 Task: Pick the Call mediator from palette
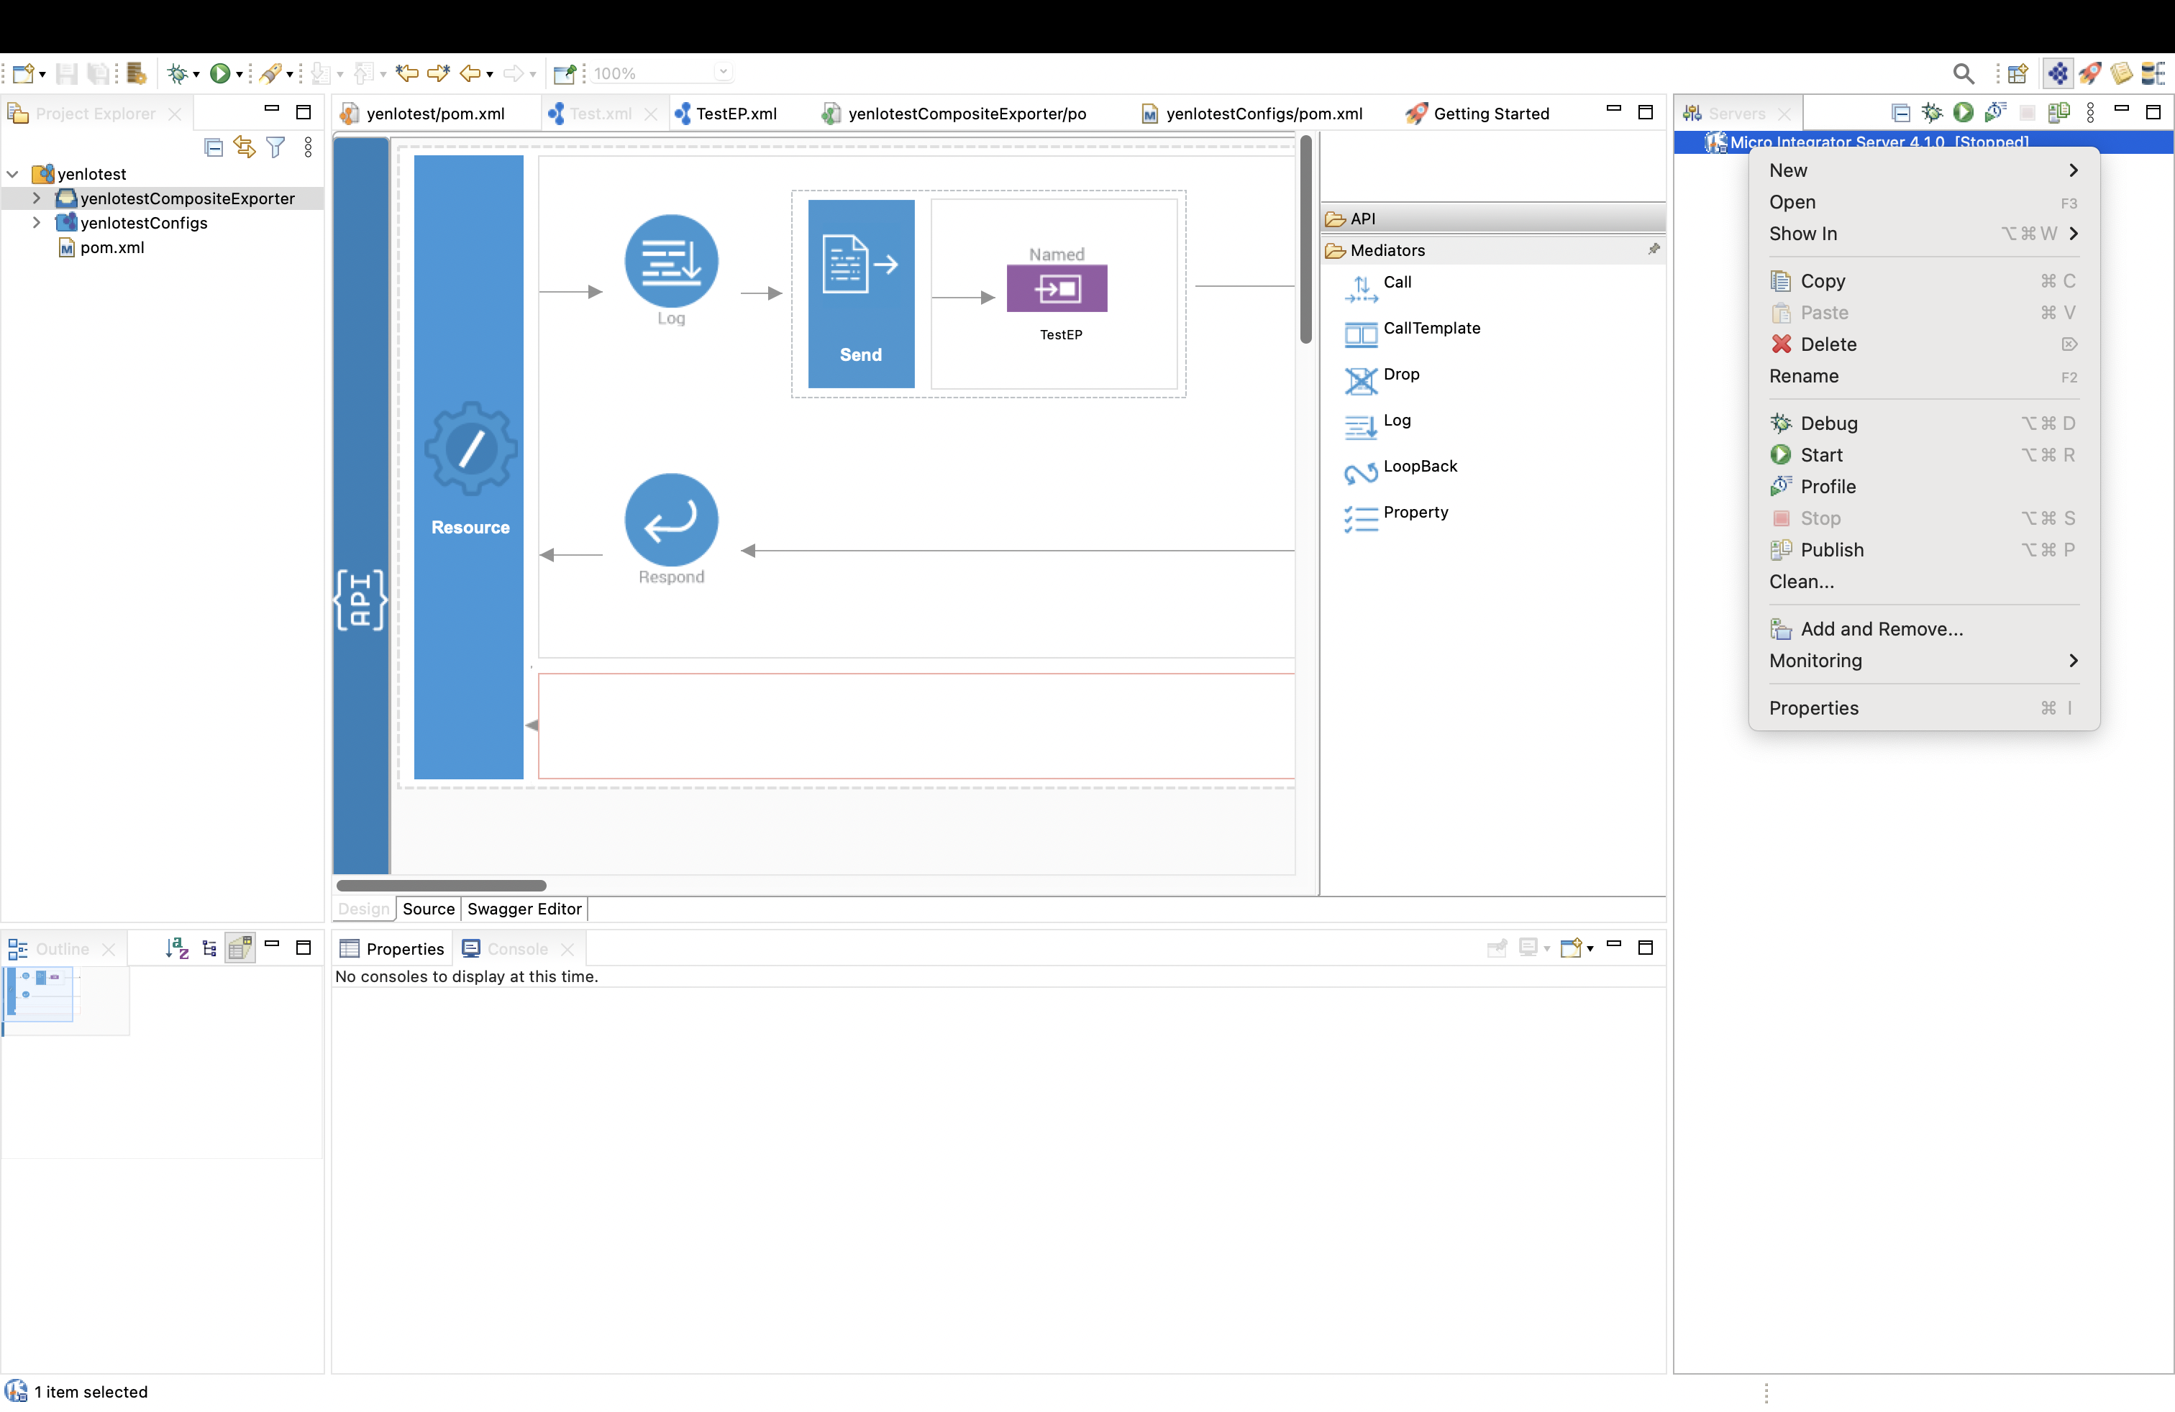(1380, 286)
